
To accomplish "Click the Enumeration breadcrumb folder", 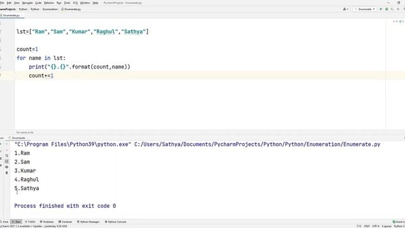I will click(50, 9).
